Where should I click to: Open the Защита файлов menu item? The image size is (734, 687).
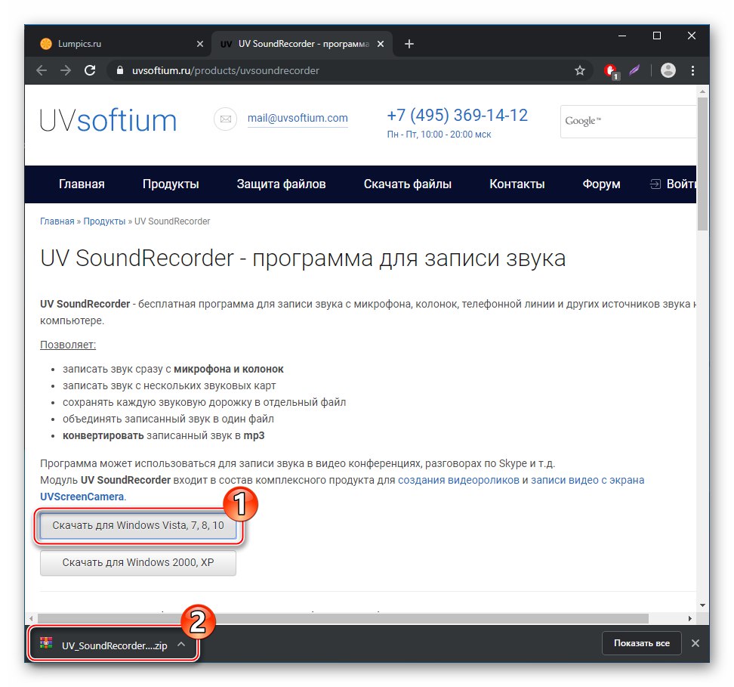pyautogui.click(x=282, y=184)
